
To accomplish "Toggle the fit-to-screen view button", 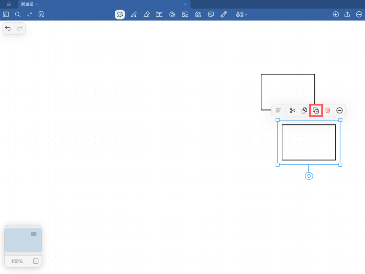I will pyautogui.click(x=36, y=261).
